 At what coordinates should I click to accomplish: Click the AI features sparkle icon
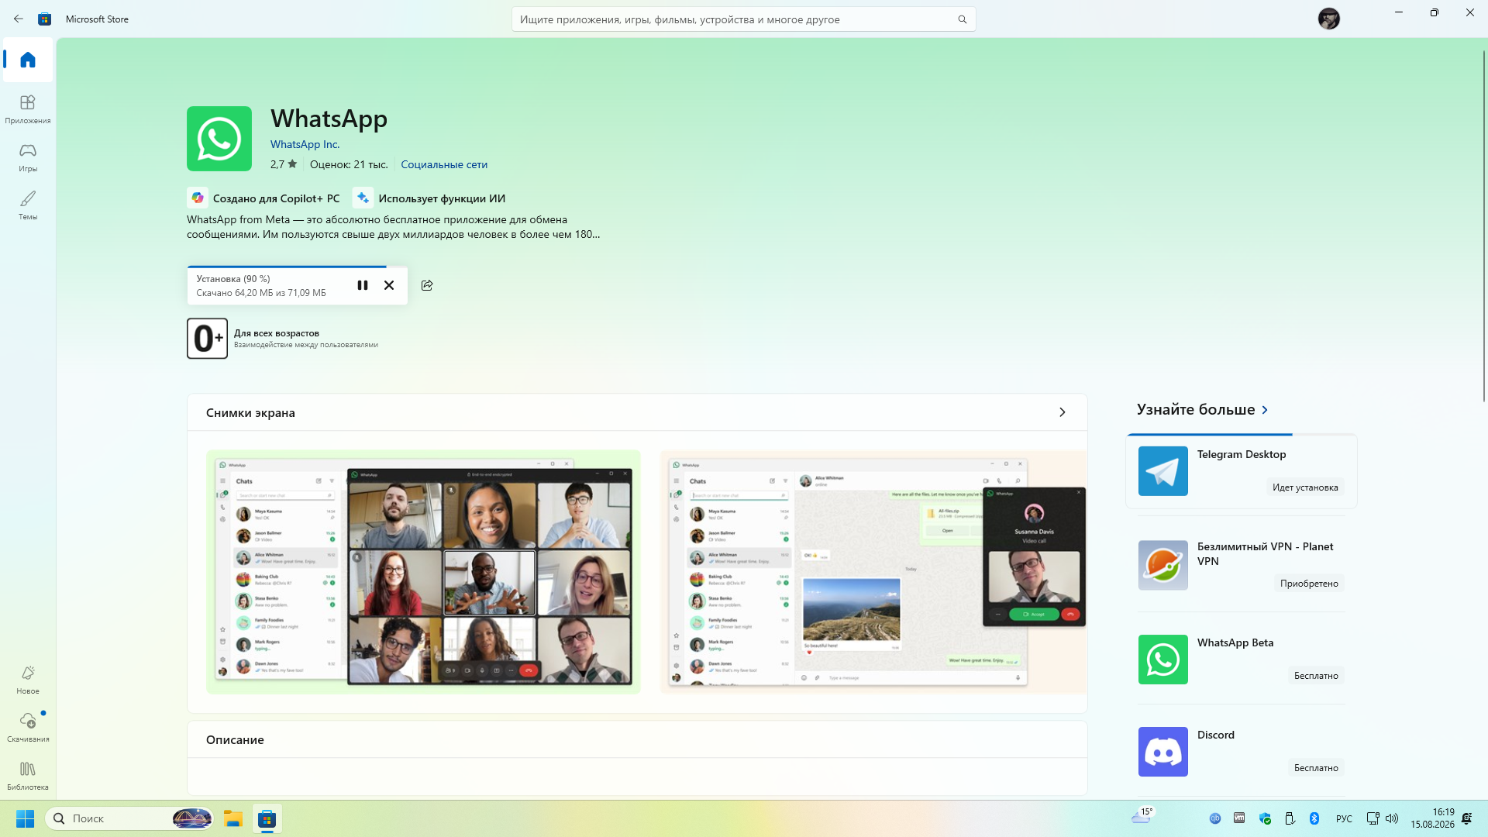tap(363, 198)
